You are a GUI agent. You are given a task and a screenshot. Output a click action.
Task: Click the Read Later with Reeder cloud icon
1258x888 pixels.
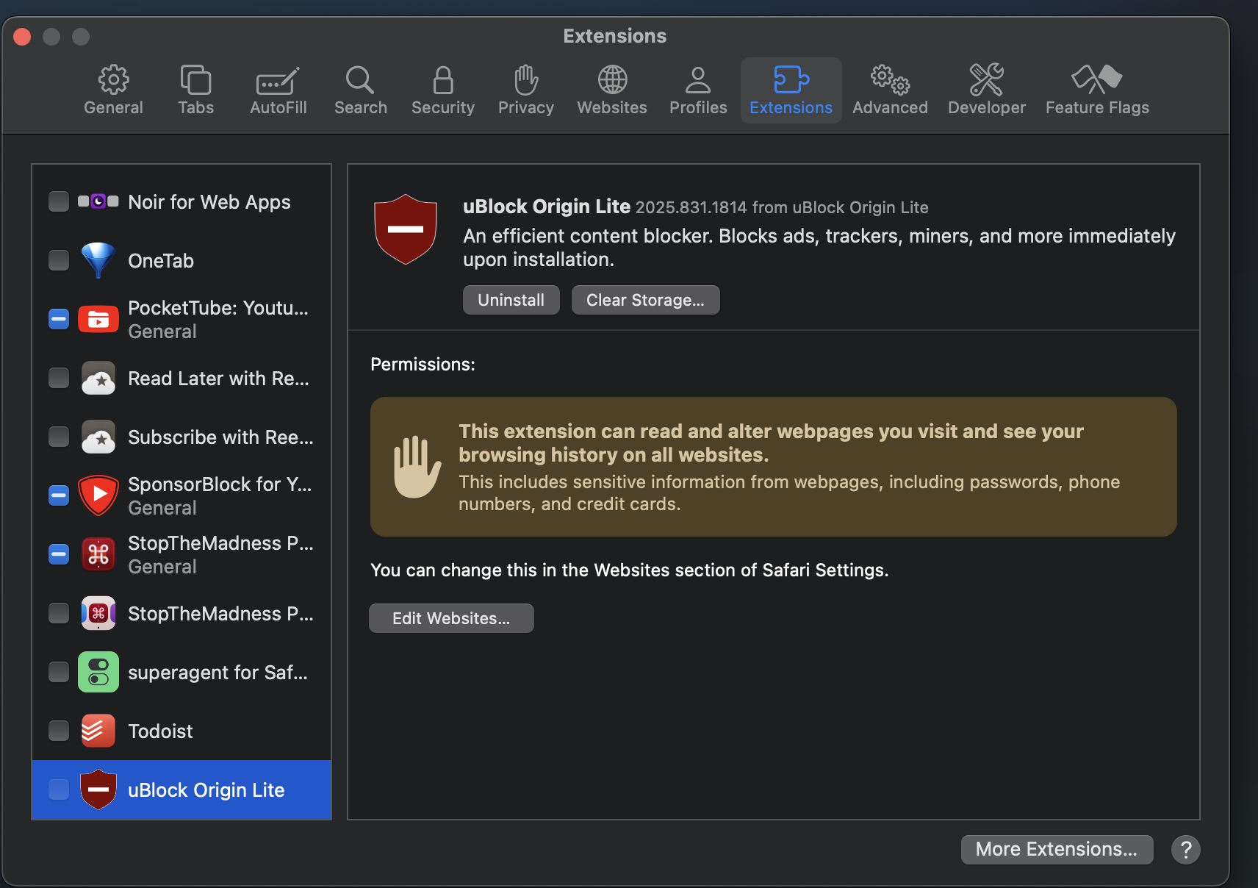98,378
